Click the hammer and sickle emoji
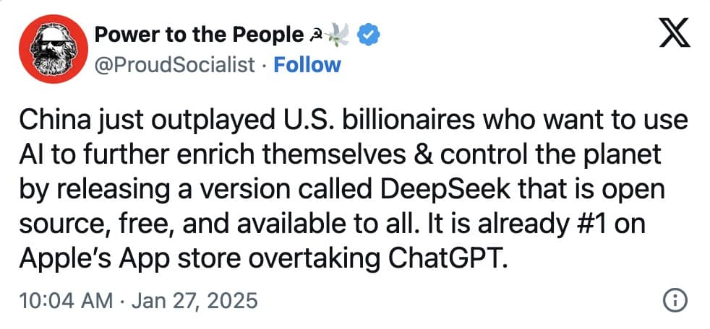The image size is (710, 329). (x=316, y=34)
